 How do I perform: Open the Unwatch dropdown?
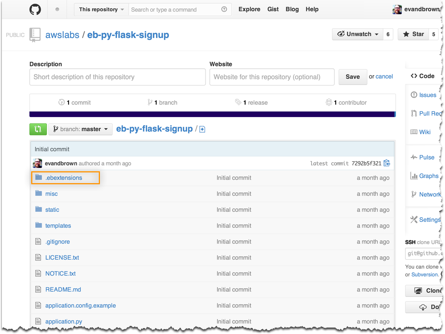point(358,34)
